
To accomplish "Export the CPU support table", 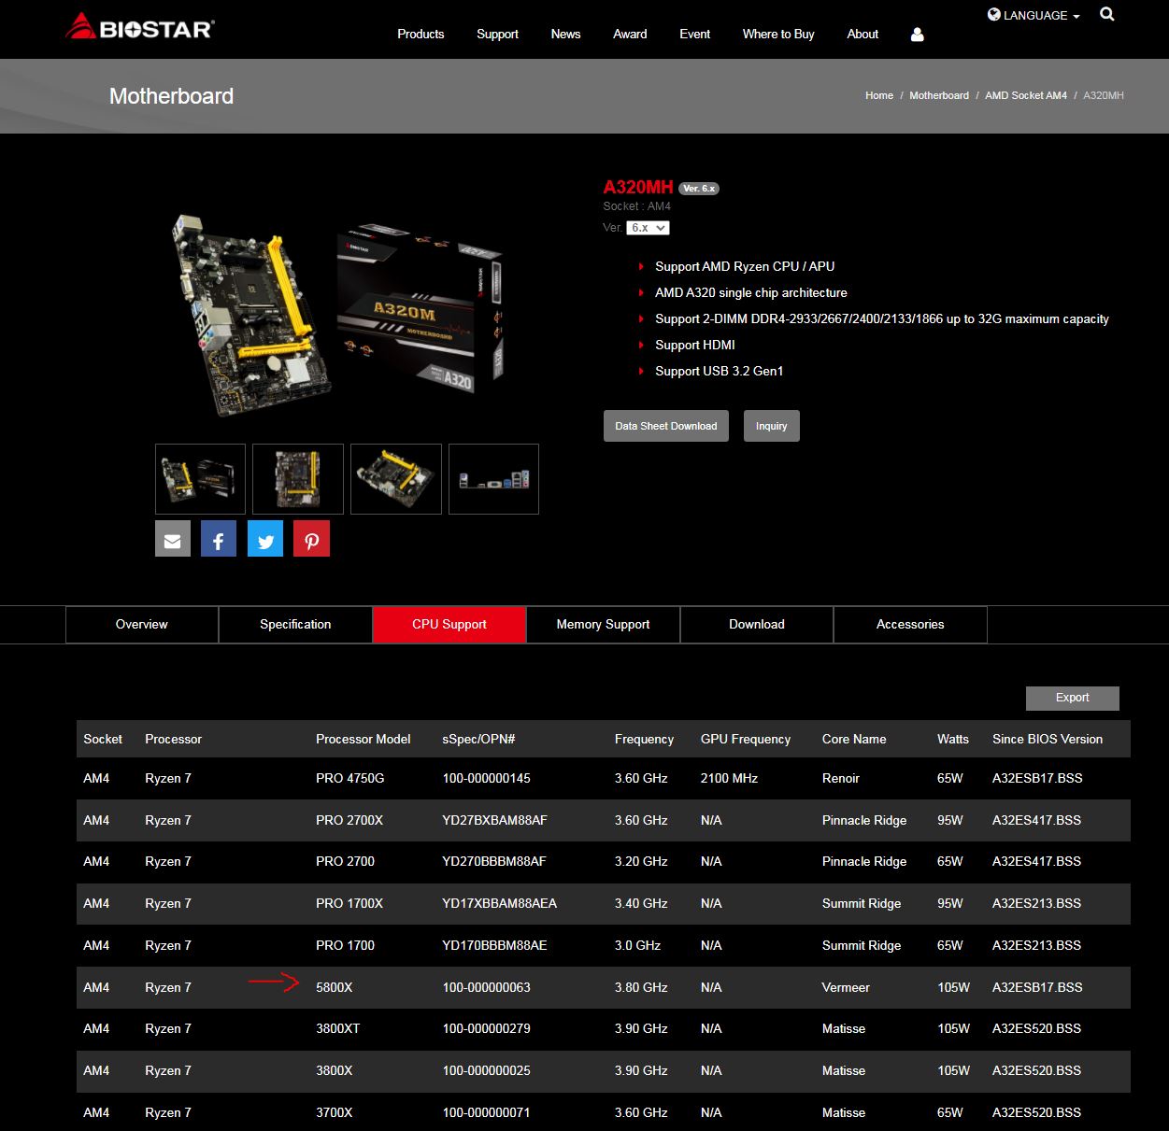I will click(x=1073, y=698).
